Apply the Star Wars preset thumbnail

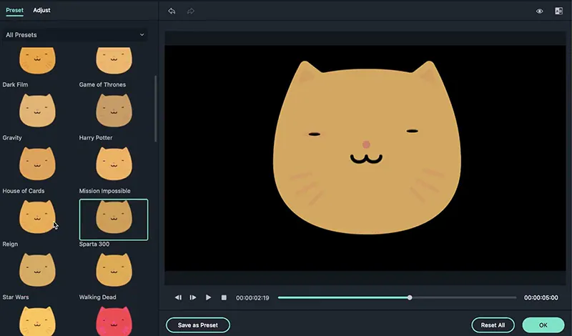point(37,270)
